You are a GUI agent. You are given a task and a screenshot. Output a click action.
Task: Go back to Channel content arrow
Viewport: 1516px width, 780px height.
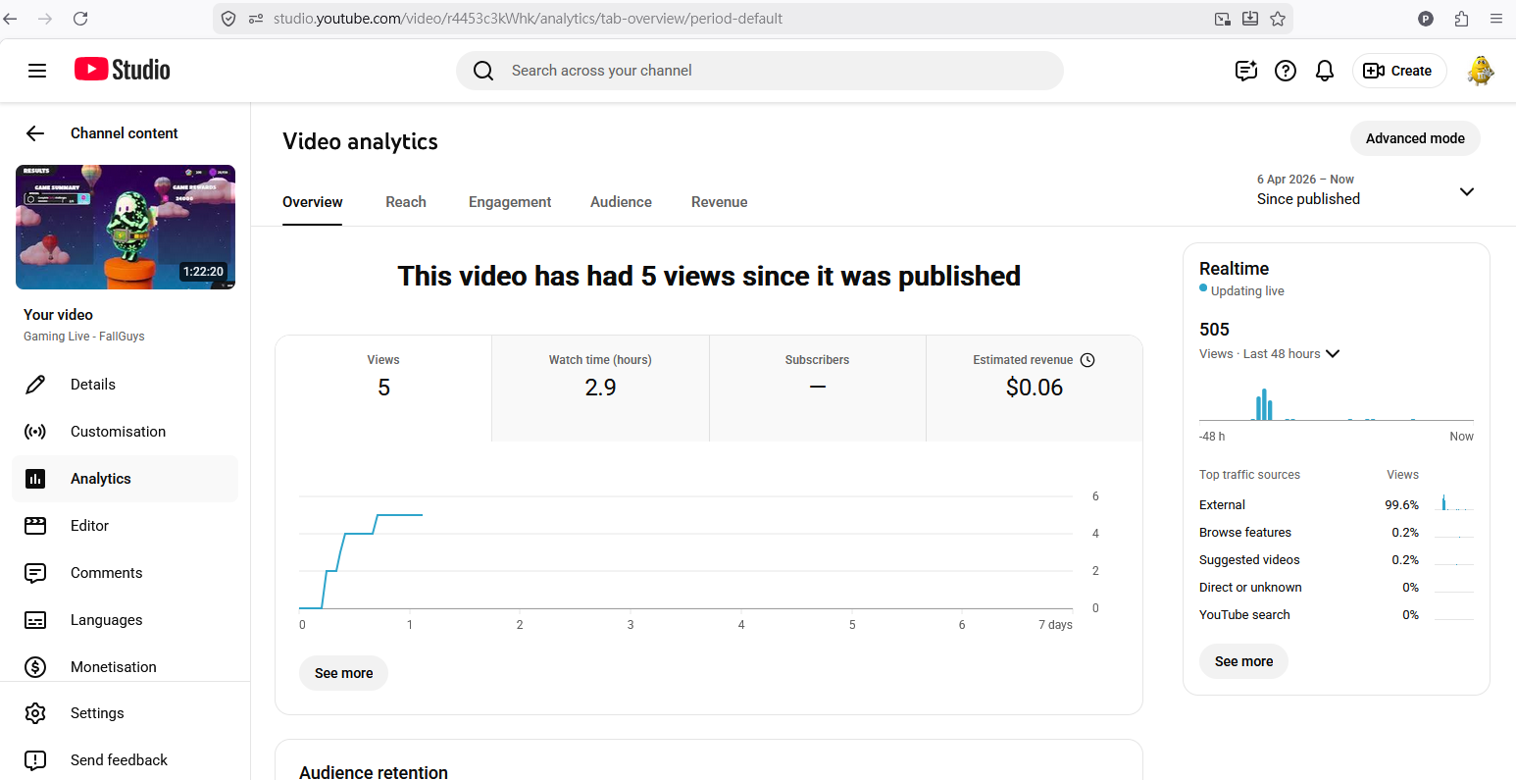click(35, 133)
